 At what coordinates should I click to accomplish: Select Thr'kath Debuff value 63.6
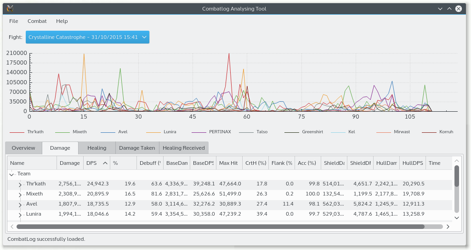point(157,184)
